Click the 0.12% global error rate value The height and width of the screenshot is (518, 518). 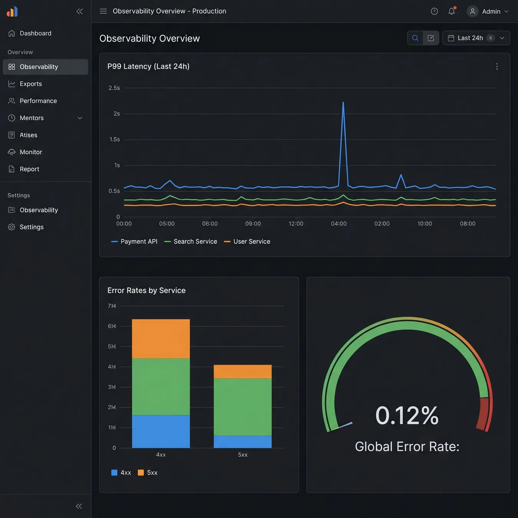click(x=407, y=416)
